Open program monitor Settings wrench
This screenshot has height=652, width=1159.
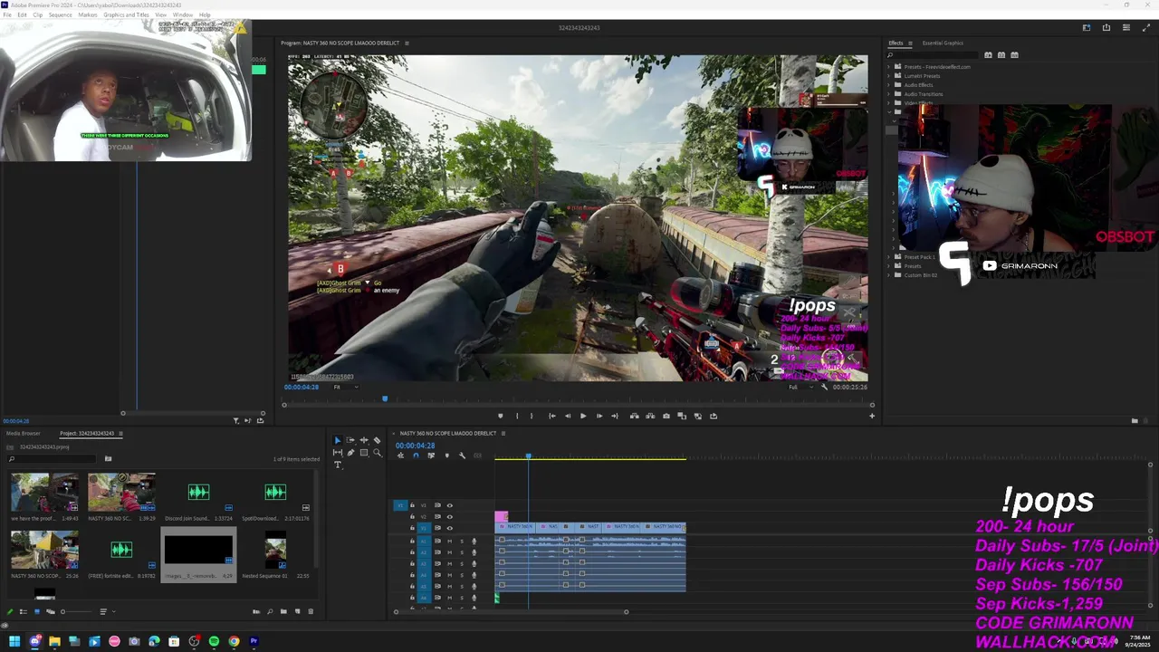pos(824,387)
